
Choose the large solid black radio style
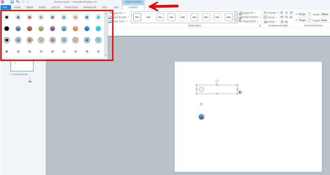click(x=7, y=29)
